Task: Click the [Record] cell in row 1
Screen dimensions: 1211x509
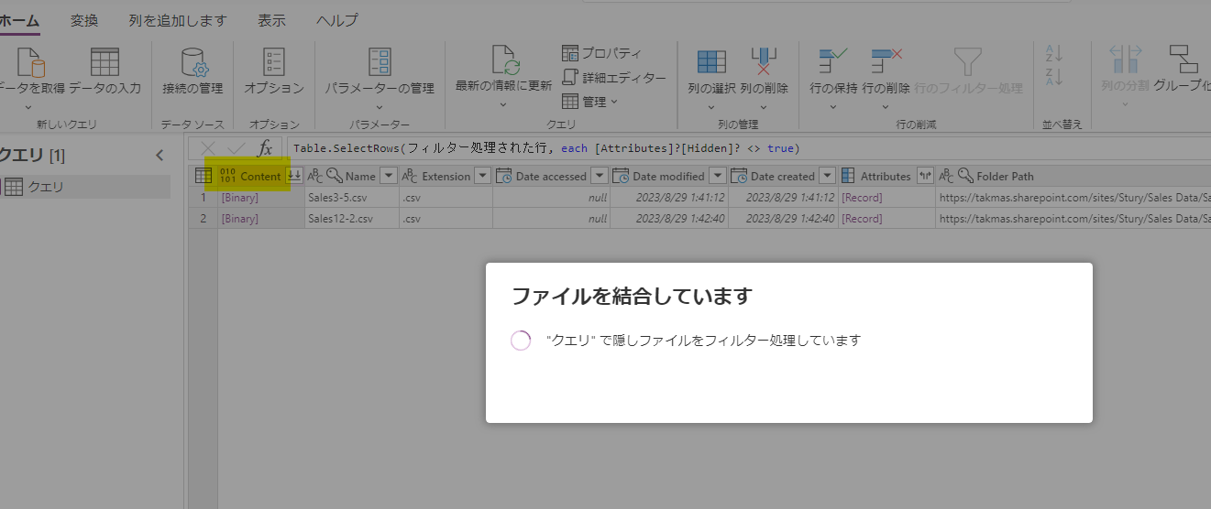Action: (x=886, y=197)
